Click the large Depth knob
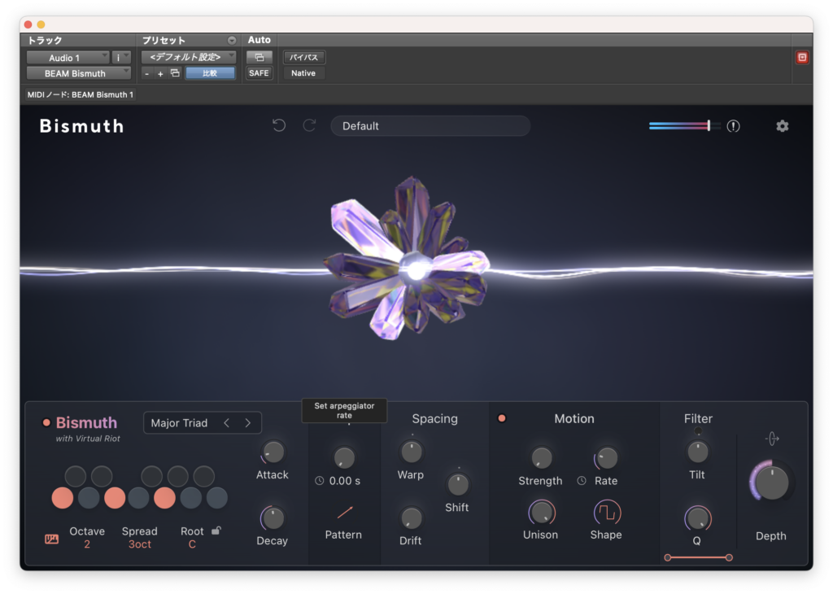The height and width of the screenshot is (594, 833). [771, 483]
